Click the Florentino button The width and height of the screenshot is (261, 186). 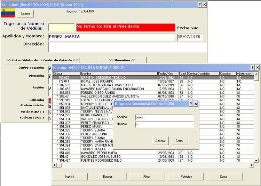122,60
